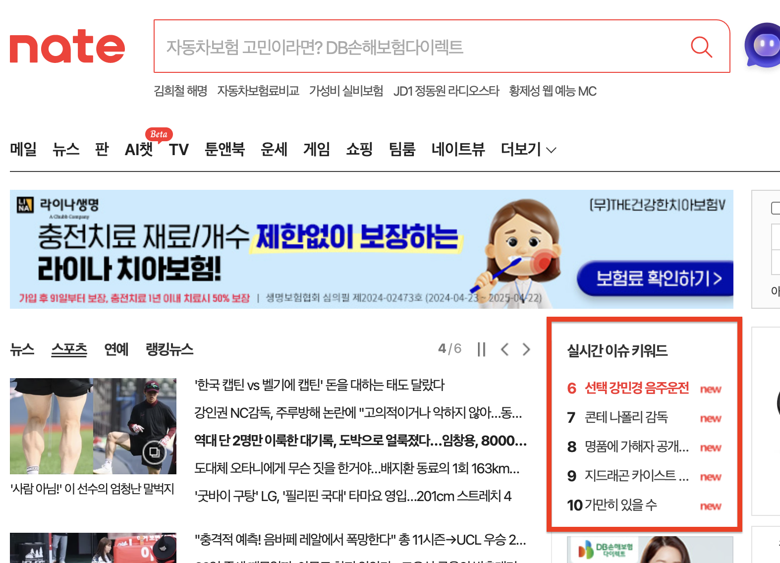Click the gallery icon on sports photo
The width and height of the screenshot is (780, 563).
(154, 452)
